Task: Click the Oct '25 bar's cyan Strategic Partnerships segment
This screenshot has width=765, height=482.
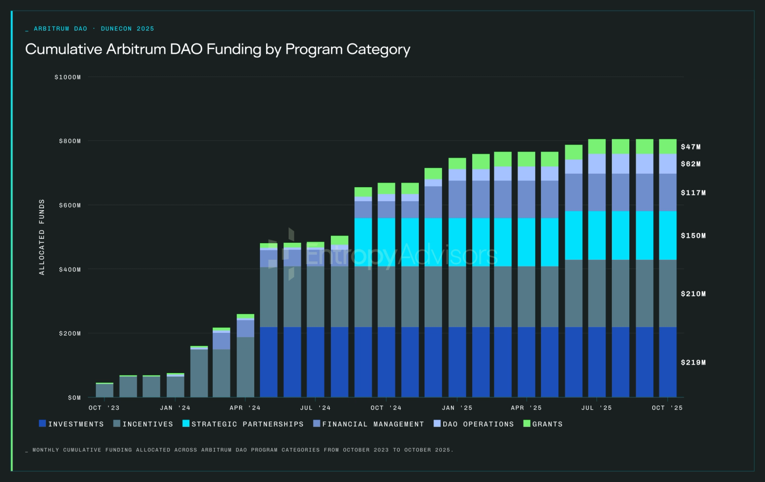Action: click(667, 236)
